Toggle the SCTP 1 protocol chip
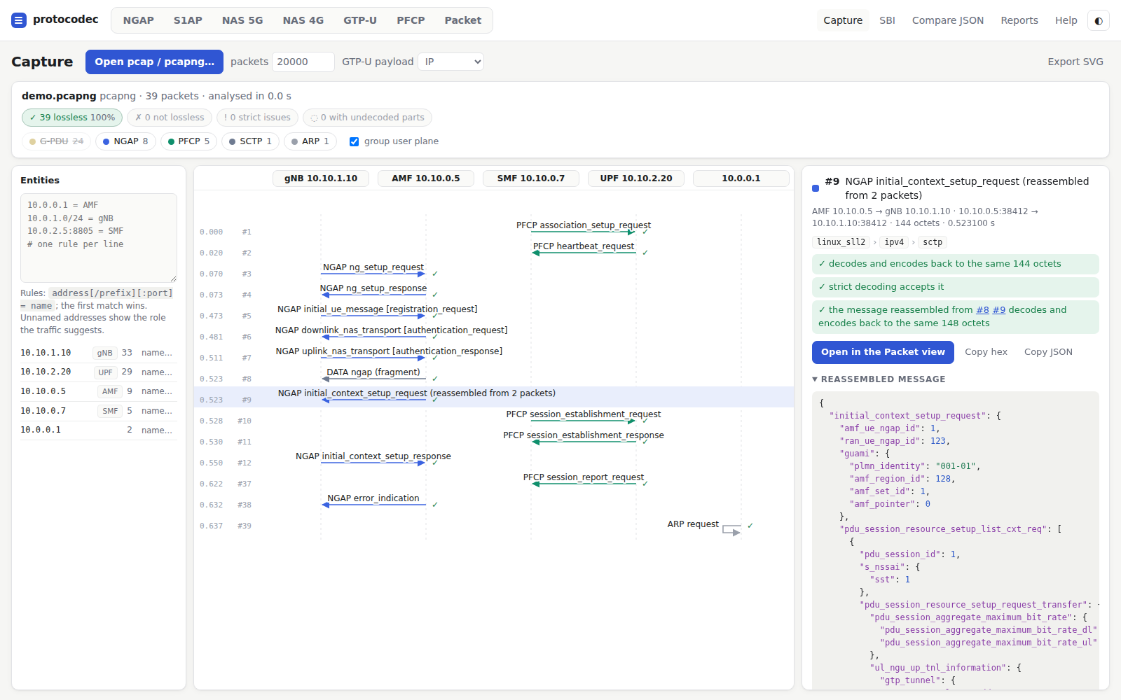Viewport: 1121px width, 700px height. point(251,141)
